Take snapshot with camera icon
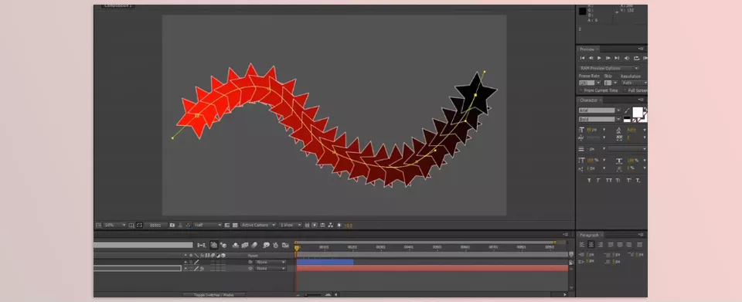Viewport: 742px width, 302px height. (172, 226)
